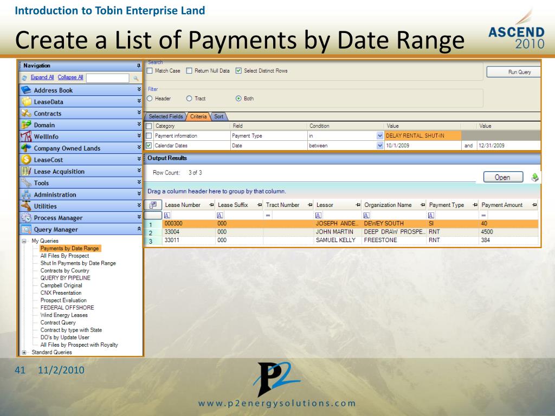
Task: Click the Run Query button
Action: coord(514,72)
